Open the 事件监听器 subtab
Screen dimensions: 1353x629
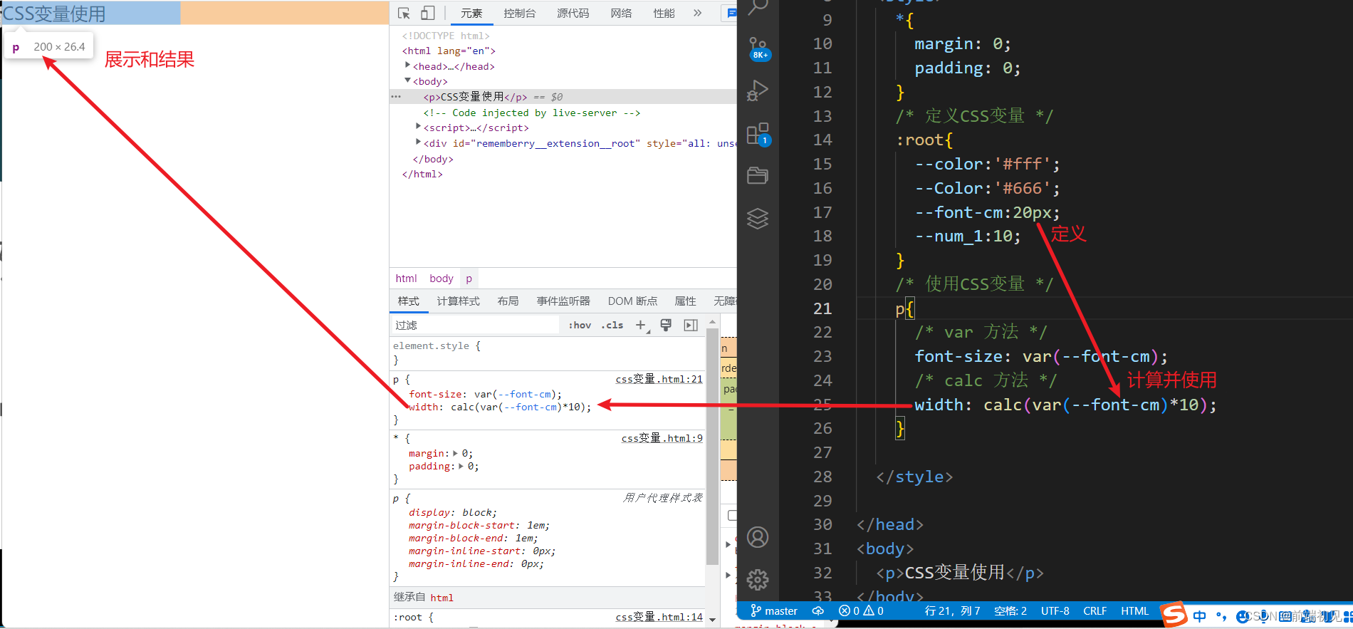564,301
